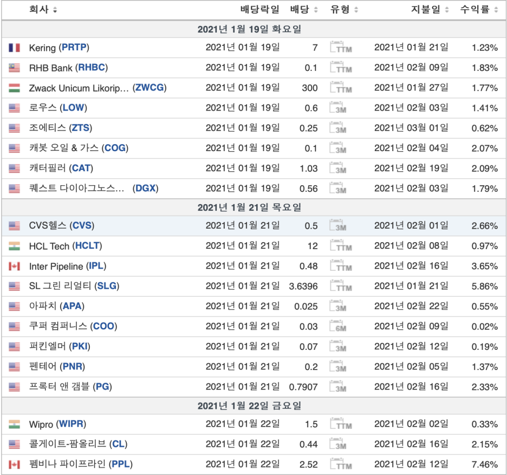Open the ZWCG ticker link
The image size is (507, 475).
click(x=149, y=88)
